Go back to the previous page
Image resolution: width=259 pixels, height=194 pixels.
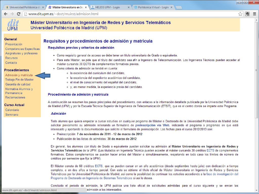click(x=6, y=14)
